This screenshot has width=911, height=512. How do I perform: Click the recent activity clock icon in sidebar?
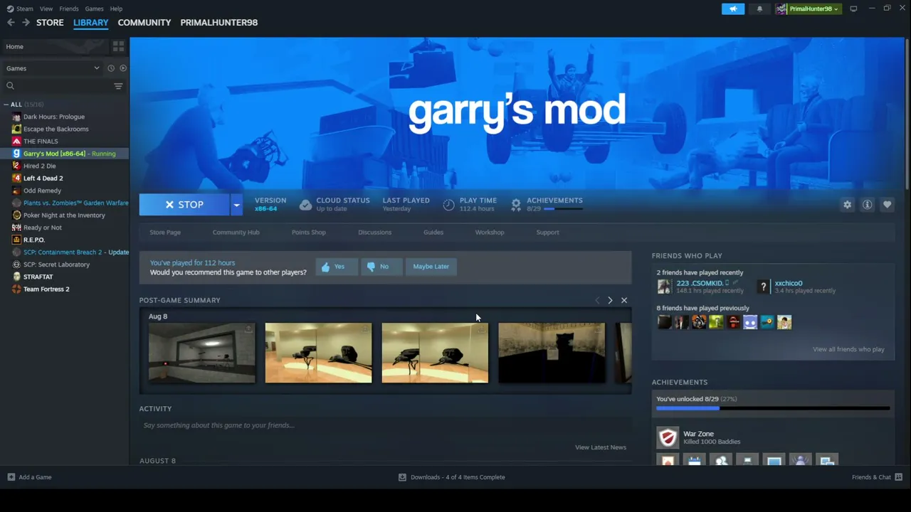(111, 68)
